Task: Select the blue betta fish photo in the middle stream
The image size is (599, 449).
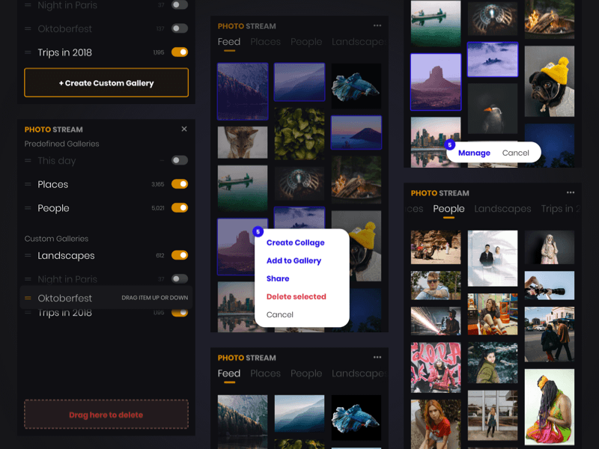Action: pos(356,86)
